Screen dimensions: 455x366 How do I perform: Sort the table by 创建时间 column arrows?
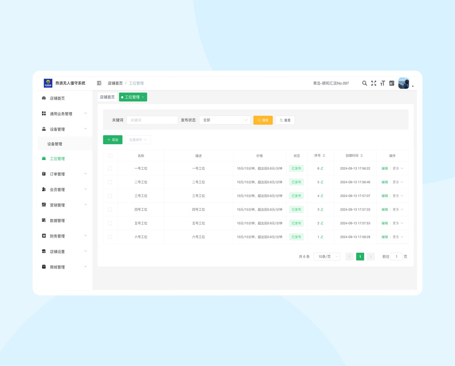coord(362,156)
